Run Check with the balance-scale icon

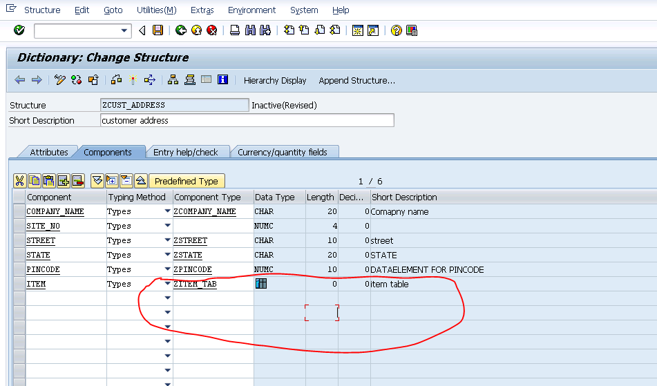coord(116,80)
